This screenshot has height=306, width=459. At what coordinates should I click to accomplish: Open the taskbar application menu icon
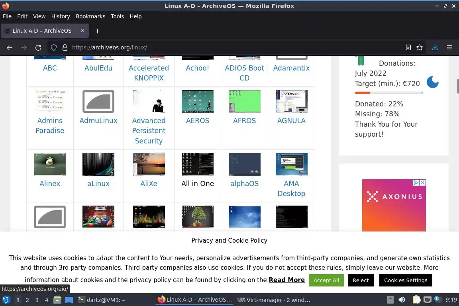pyautogui.click(x=6, y=300)
